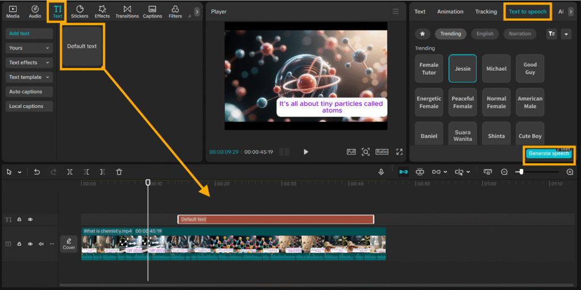Lock the text track
The width and height of the screenshot is (581, 290).
[x=19, y=219]
